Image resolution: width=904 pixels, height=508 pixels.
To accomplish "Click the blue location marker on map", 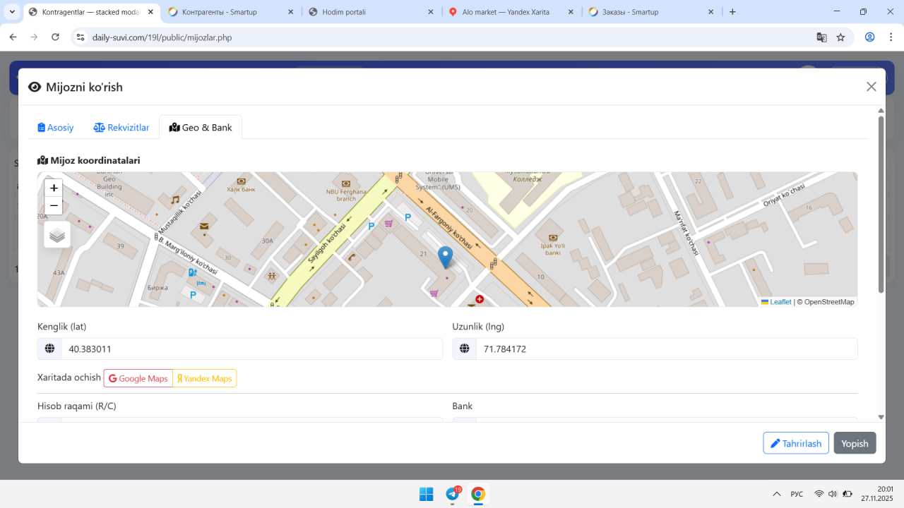I will 445,257.
